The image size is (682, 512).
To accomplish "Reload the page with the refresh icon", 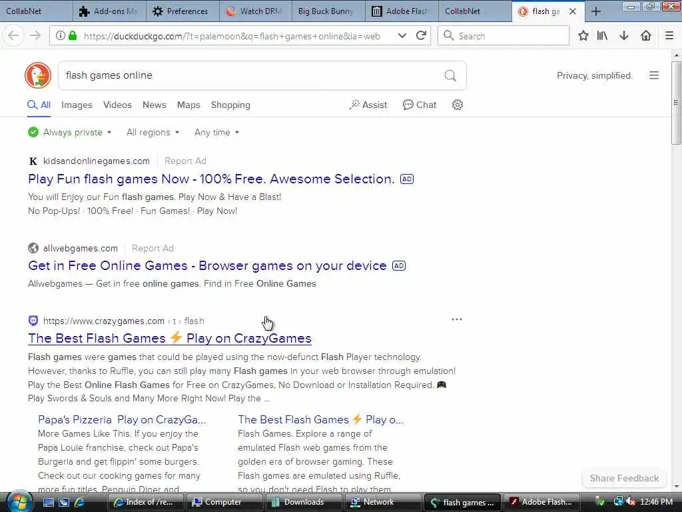I will 421,36.
